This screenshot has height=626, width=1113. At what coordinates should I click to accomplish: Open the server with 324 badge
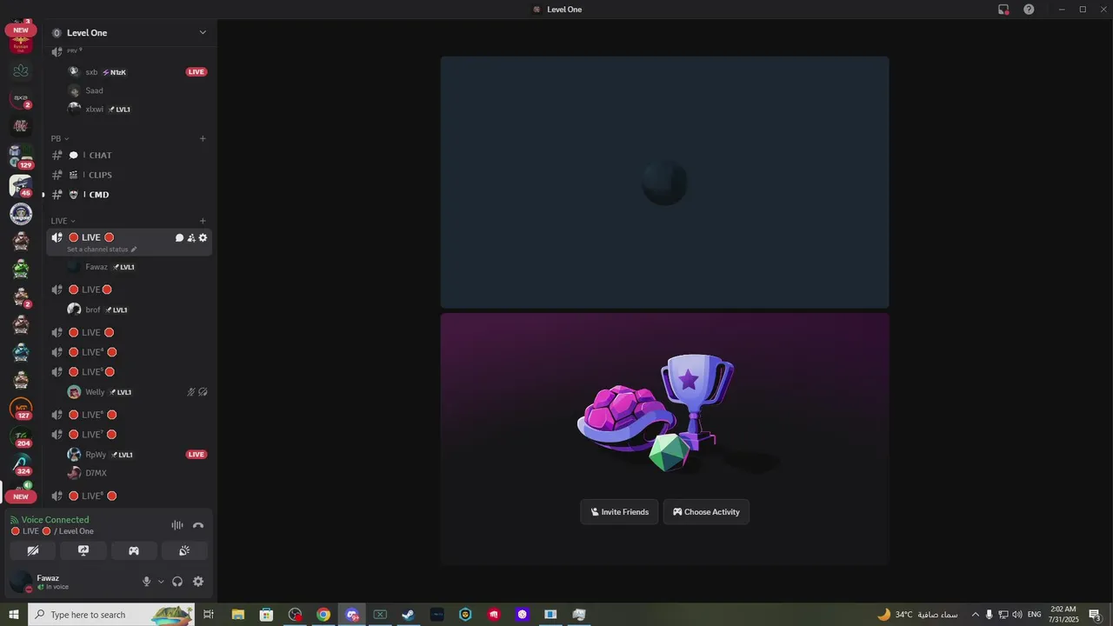click(x=21, y=463)
